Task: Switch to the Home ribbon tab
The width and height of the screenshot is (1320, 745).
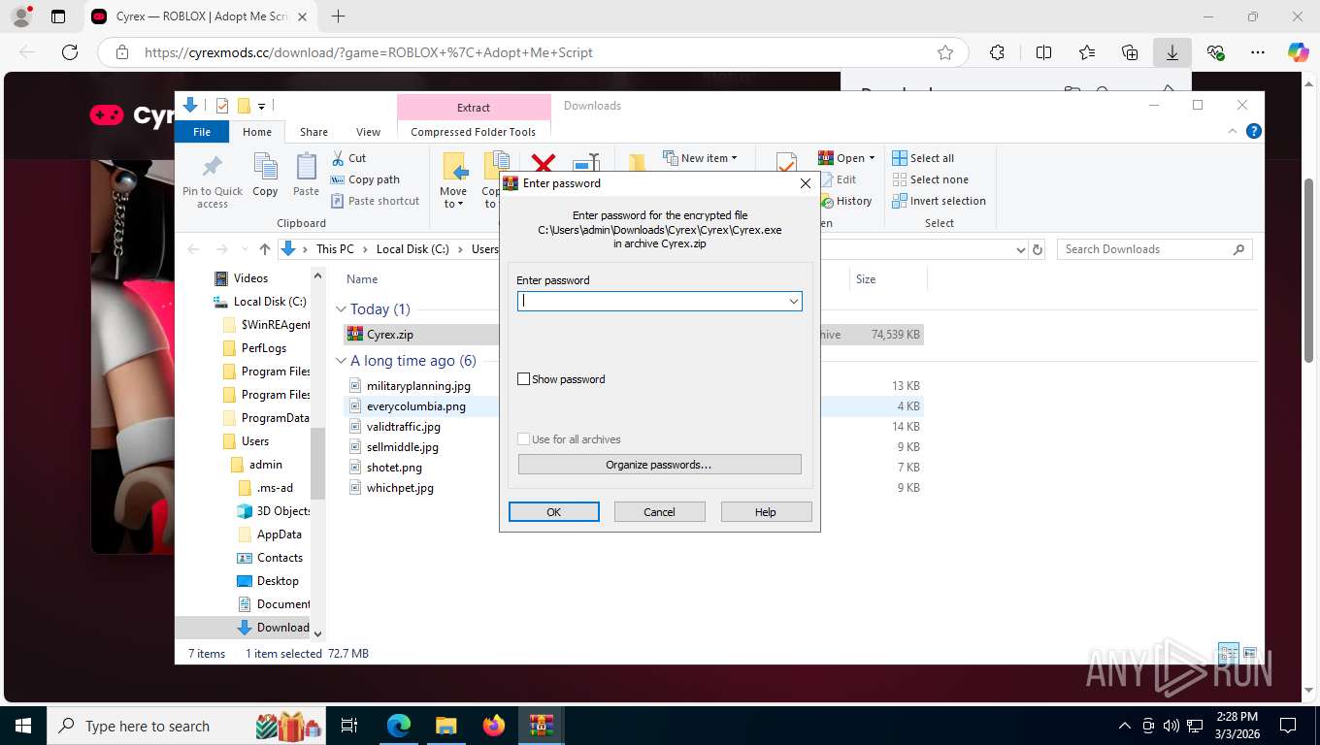Action: coord(257,132)
